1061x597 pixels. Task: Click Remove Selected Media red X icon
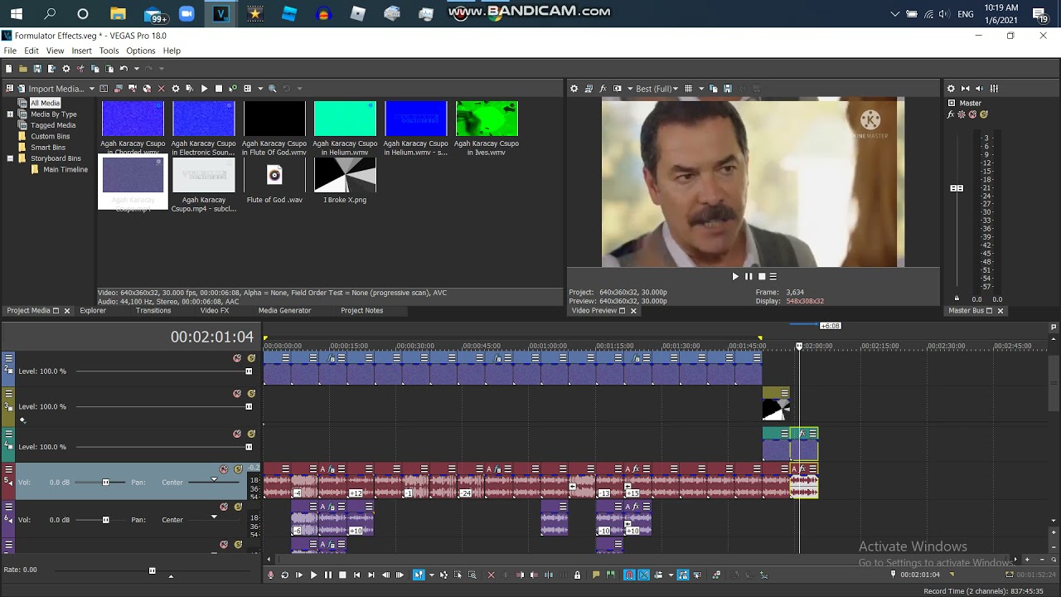(162, 89)
